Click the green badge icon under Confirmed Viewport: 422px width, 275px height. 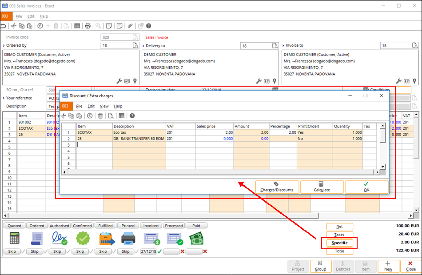(83, 239)
